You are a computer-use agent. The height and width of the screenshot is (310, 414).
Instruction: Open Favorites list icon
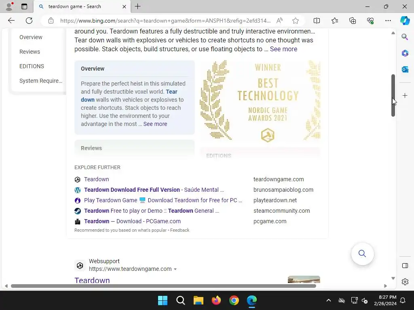coord(334,21)
